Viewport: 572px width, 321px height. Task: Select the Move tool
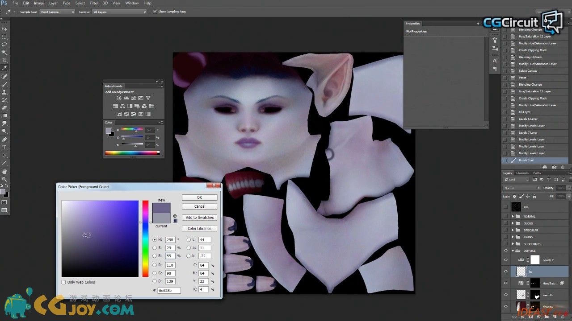coord(4,29)
